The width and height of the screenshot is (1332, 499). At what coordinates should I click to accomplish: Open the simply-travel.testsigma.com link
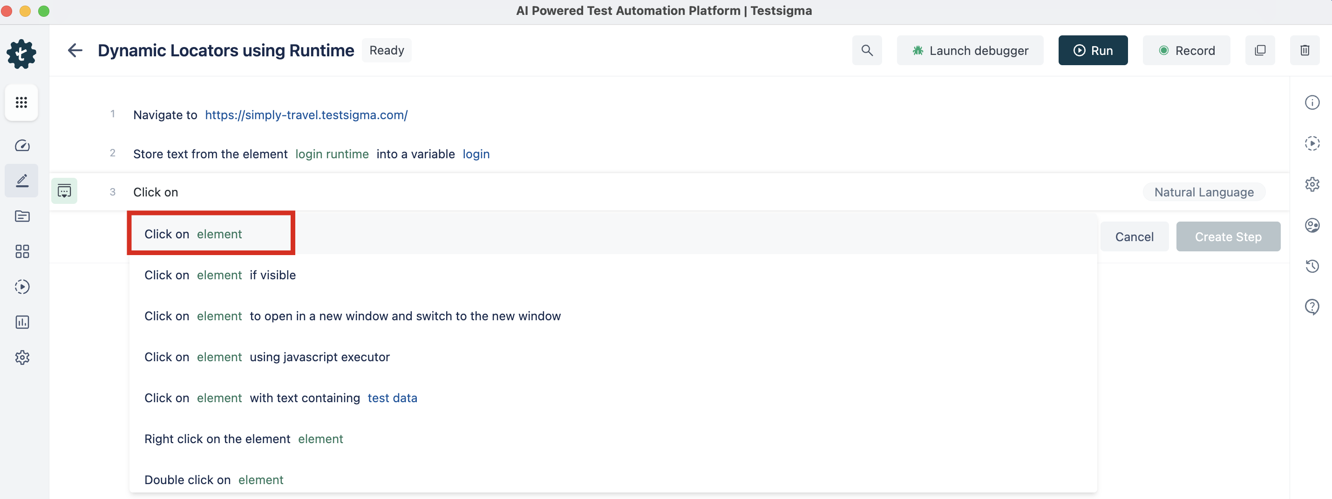click(306, 115)
